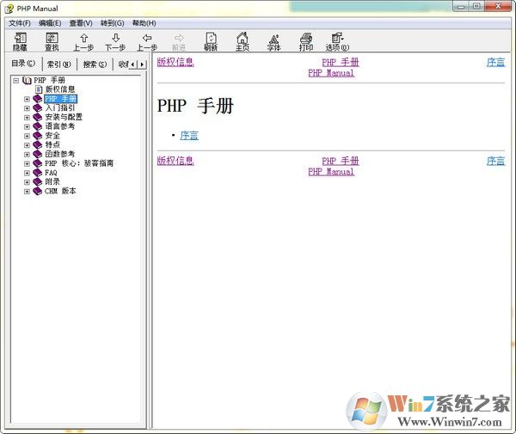Click the 隐藏 (Hide) toolbar icon
Image resolution: width=516 pixels, height=434 pixels.
[x=20, y=42]
